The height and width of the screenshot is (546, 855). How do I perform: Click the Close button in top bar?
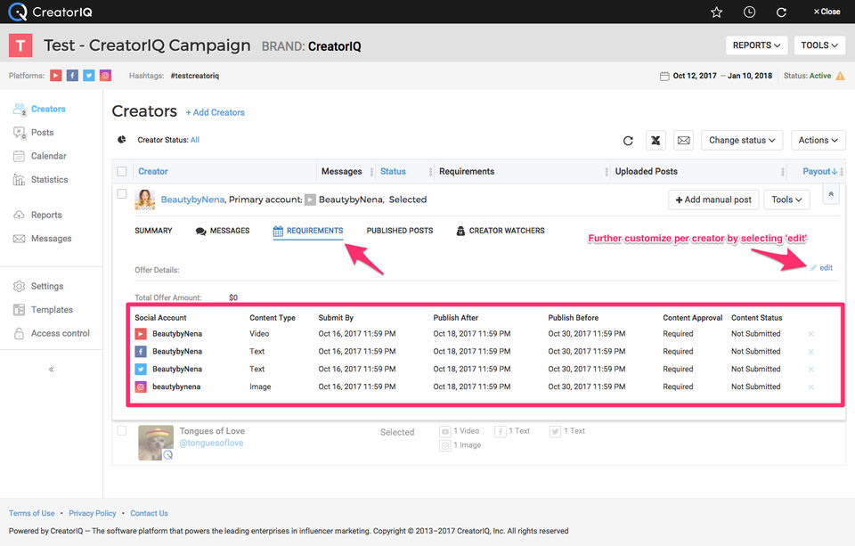(x=826, y=12)
